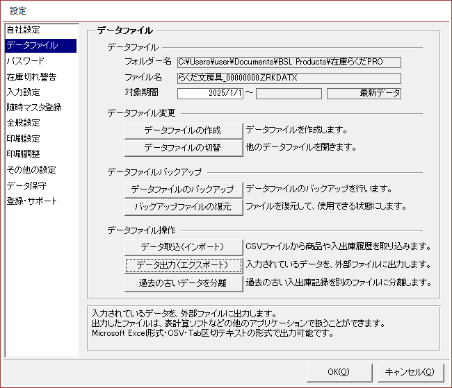Open 入力設定 category
Screen dimensions: 452x388
(x=24, y=92)
